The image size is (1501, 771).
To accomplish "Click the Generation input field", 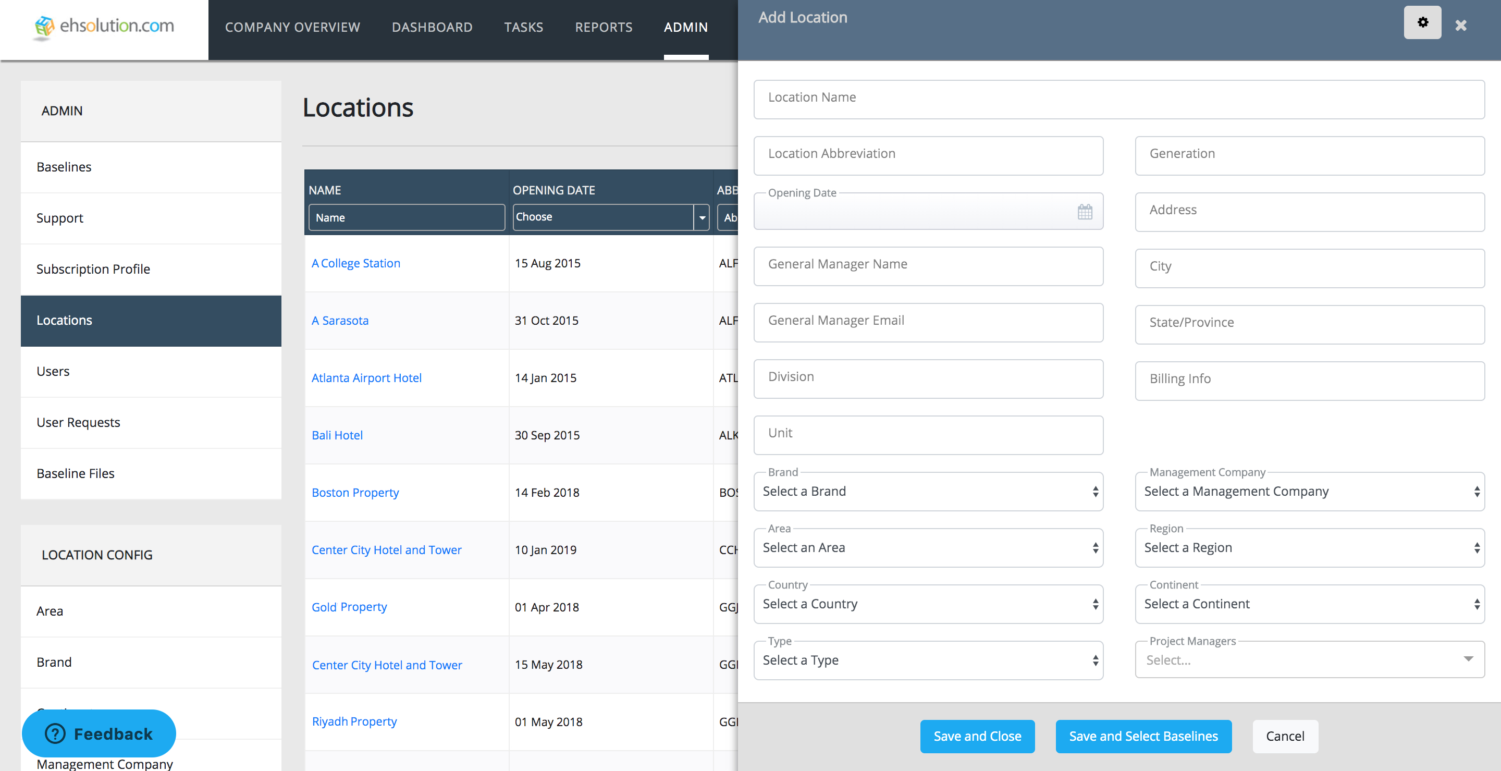I will click(x=1309, y=156).
